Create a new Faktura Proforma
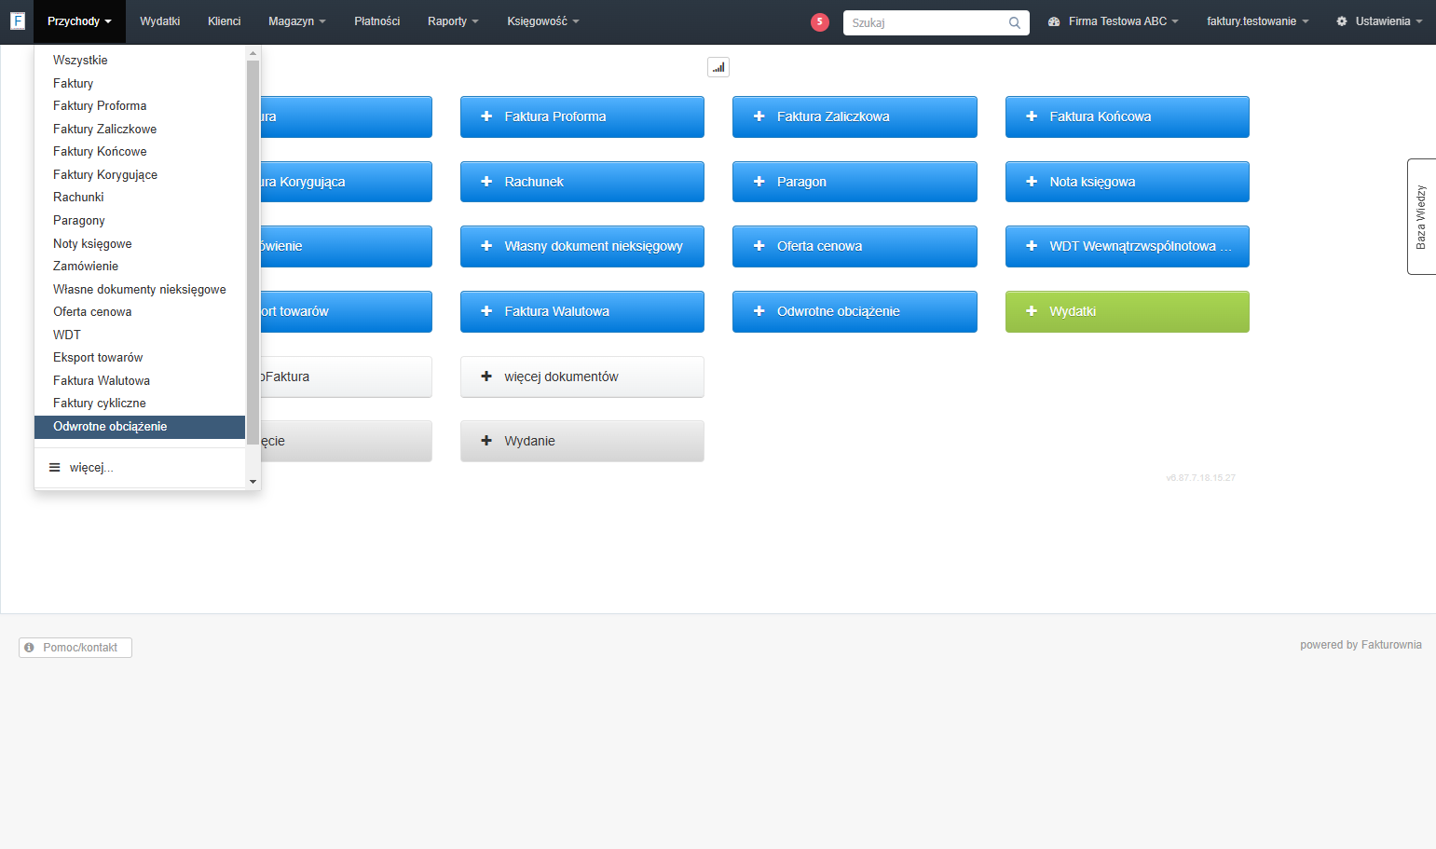The height and width of the screenshot is (849, 1436). (x=582, y=117)
